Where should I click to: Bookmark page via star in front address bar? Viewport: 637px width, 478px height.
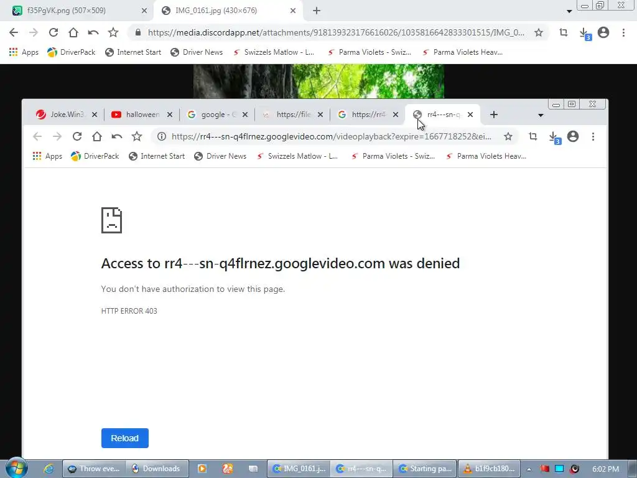tap(508, 136)
